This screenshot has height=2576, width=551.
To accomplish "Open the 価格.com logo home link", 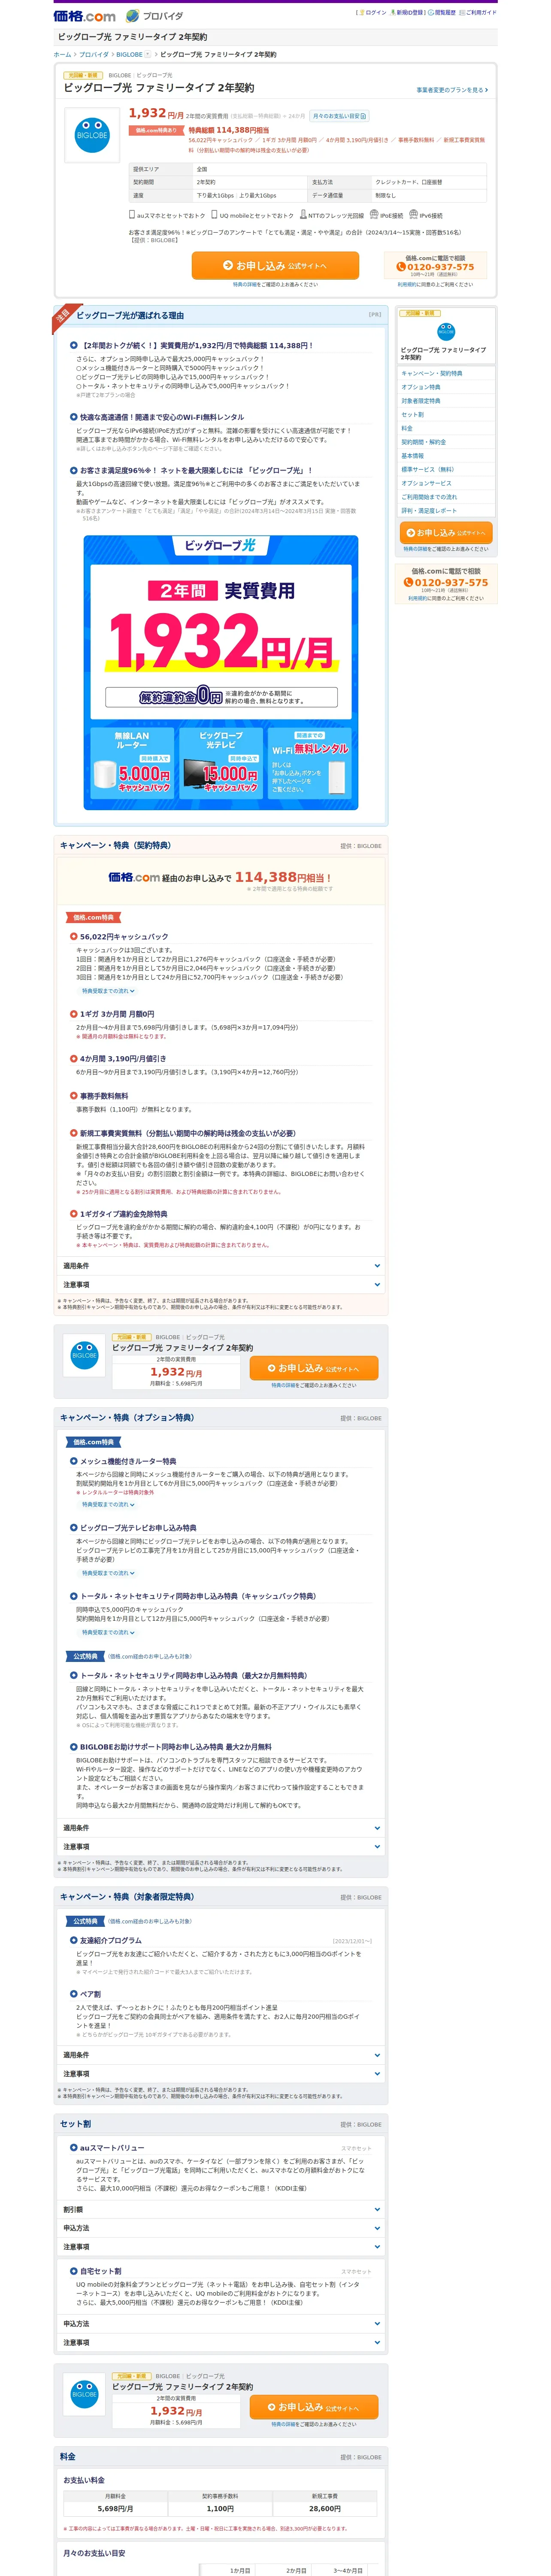I will [84, 16].
